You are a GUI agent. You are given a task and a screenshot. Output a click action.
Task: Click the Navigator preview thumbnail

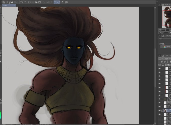point(166,17)
